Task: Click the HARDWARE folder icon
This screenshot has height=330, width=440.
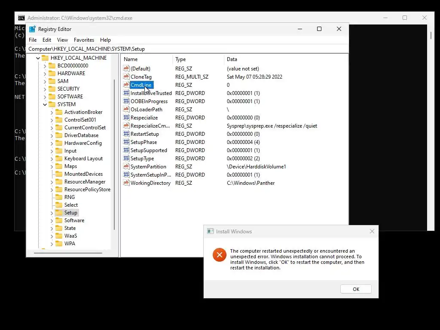Action: (52, 73)
